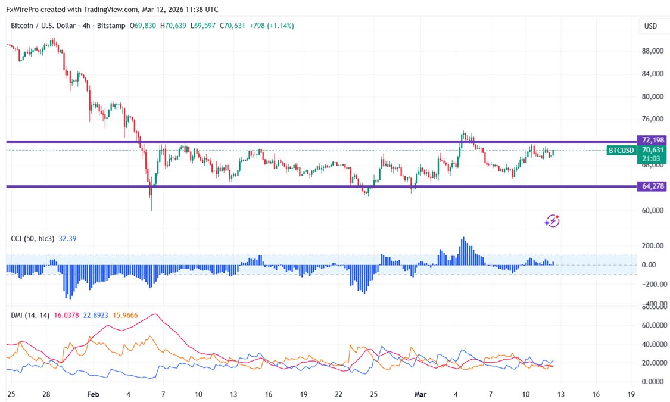Select the 72,198 resistance price label
The image size is (670, 402).
pyautogui.click(x=653, y=140)
